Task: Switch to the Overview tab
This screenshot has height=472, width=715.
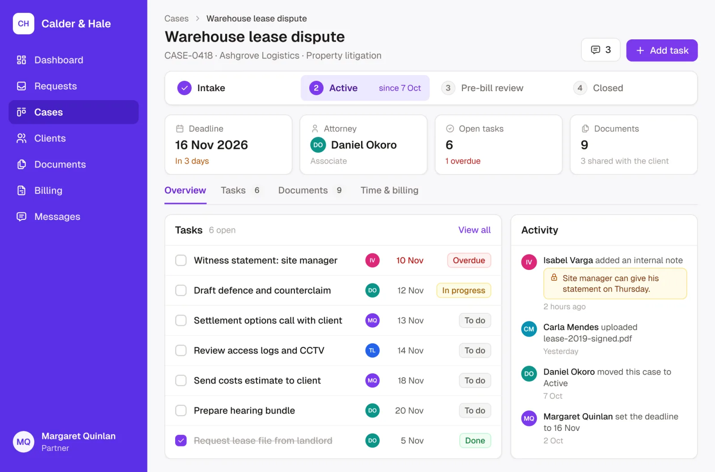Action: (185, 190)
